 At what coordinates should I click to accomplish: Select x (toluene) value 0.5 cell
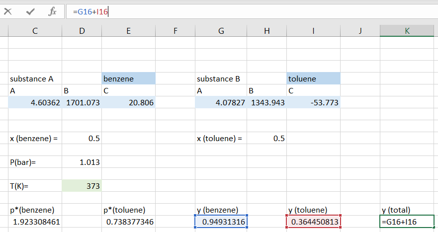tap(267, 138)
